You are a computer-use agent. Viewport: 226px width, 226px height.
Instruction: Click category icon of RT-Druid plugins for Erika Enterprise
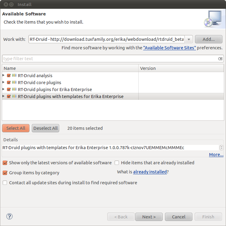[x=14, y=89]
